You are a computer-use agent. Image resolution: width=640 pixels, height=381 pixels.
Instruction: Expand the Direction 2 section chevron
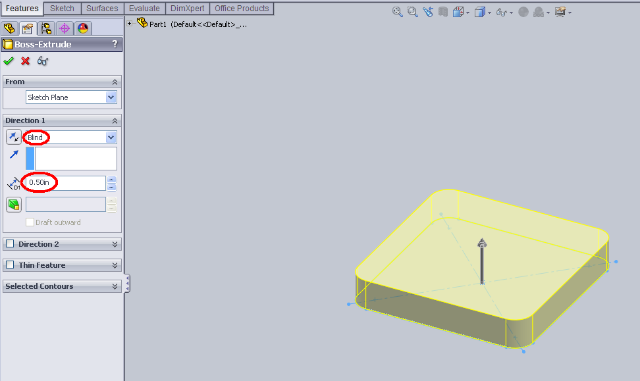(x=115, y=244)
